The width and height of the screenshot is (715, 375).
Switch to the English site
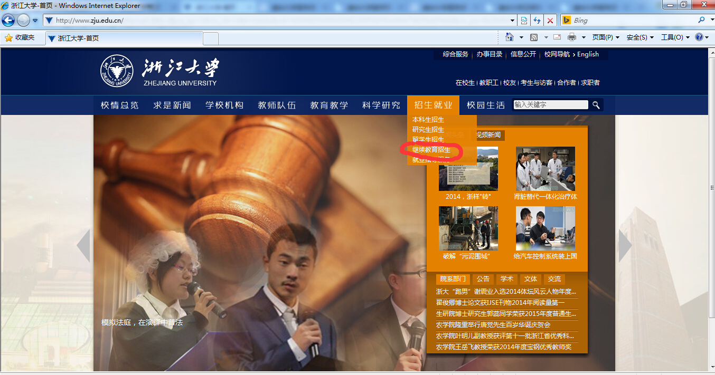588,54
